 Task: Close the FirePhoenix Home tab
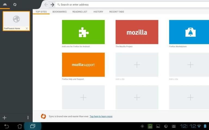[x=27, y=28]
